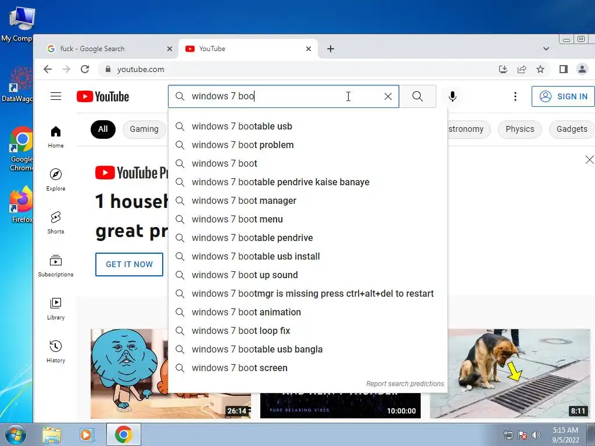The image size is (595, 446).
Task: Select the Gadgets filter chip
Action: tap(572, 129)
